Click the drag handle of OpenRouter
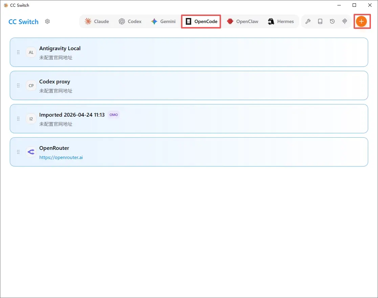The height and width of the screenshot is (298, 378). coord(18,152)
